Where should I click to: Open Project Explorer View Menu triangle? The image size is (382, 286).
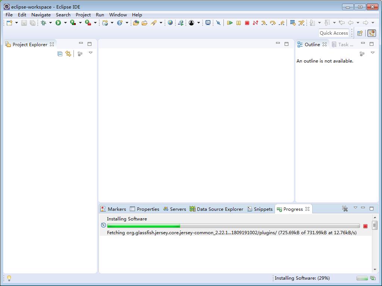[91, 53]
